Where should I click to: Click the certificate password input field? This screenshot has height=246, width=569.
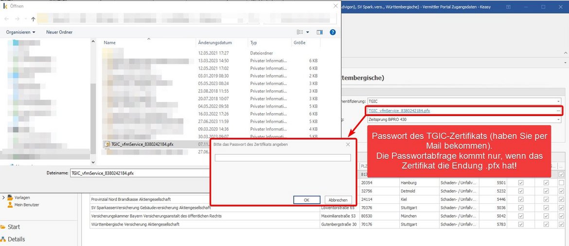pos(283,158)
